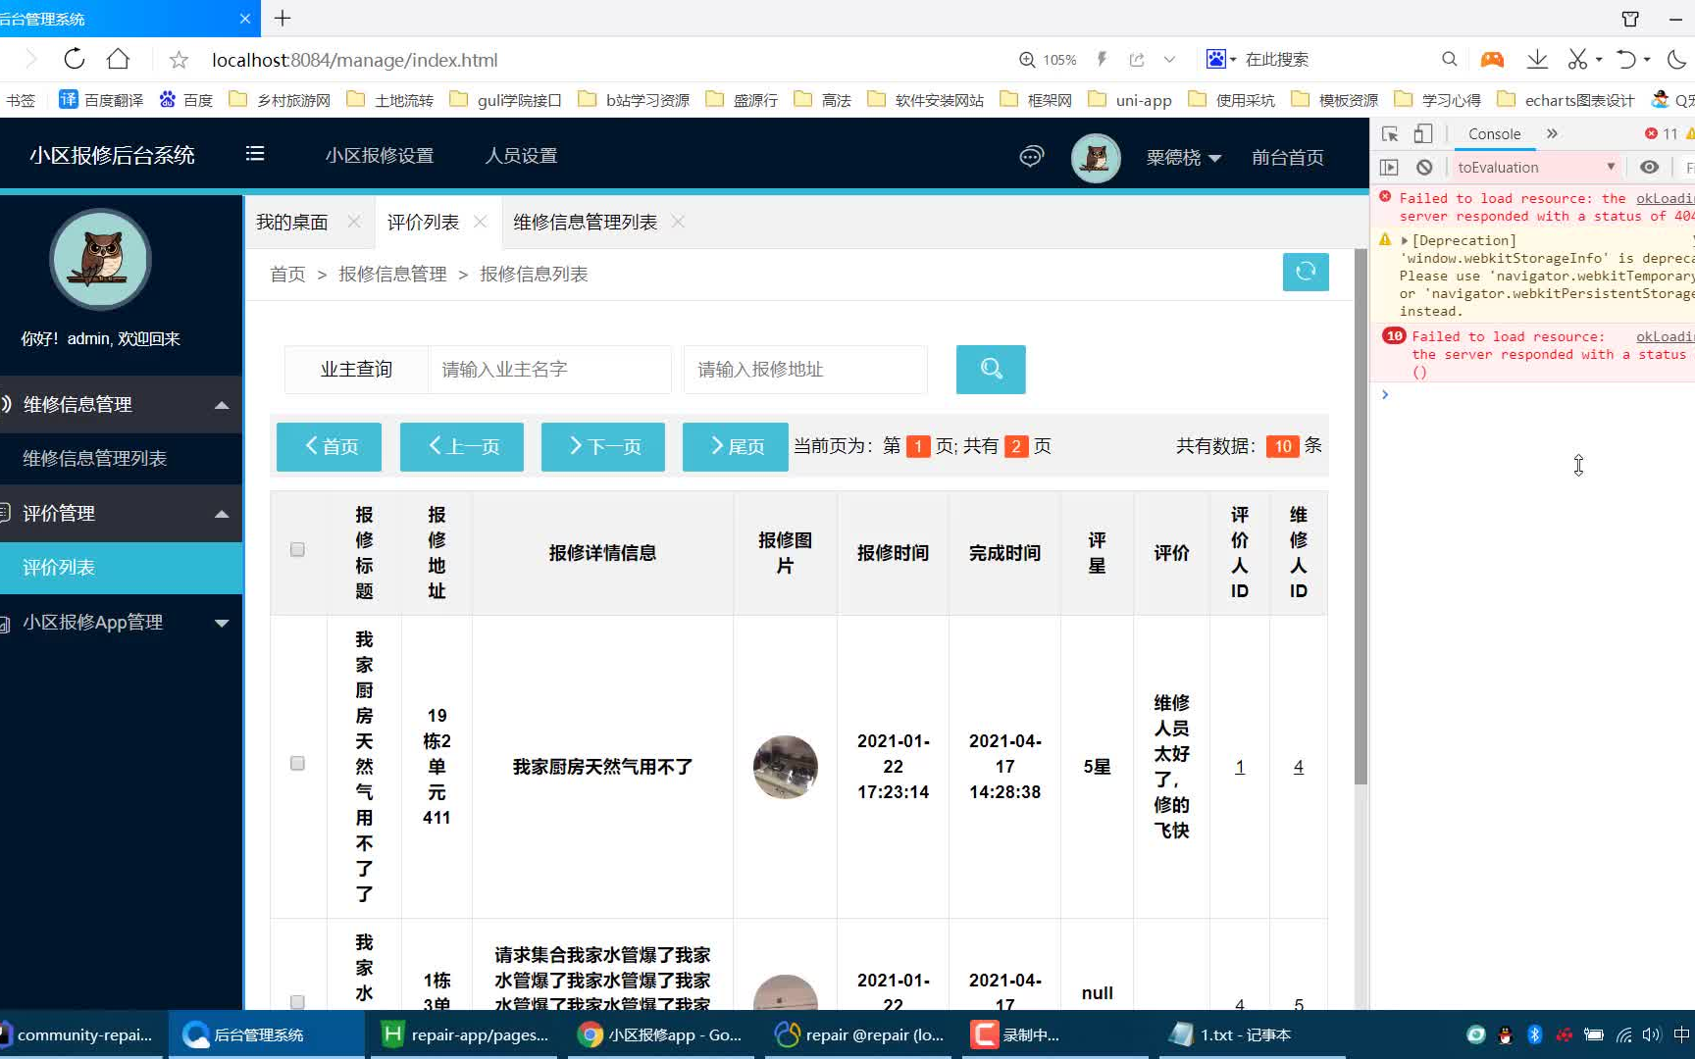The height and width of the screenshot is (1059, 1695).
Task: Toggle sidebar with hamburger menu icon
Action: [x=255, y=154]
